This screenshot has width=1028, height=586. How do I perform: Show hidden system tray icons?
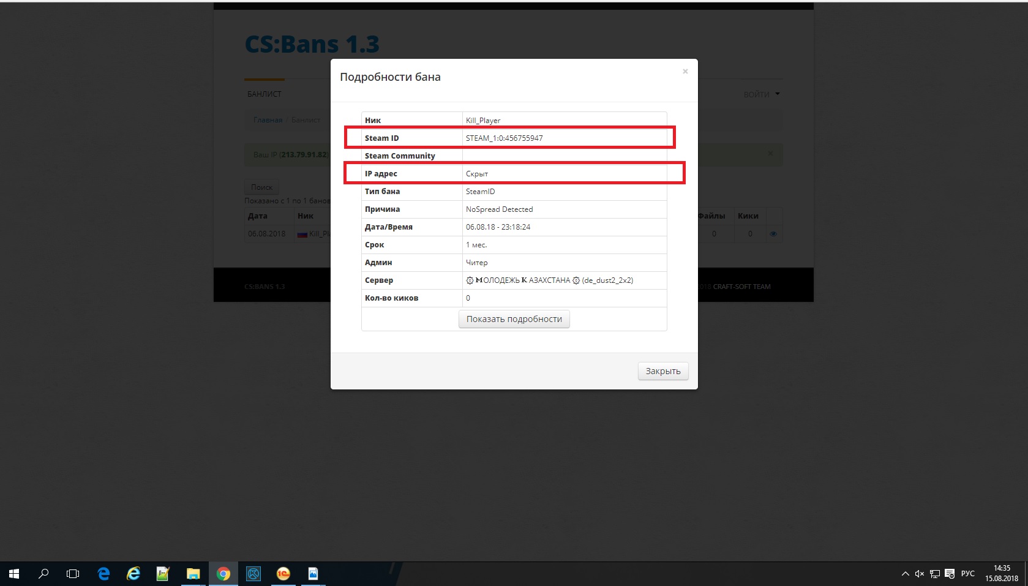pyautogui.click(x=906, y=574)
